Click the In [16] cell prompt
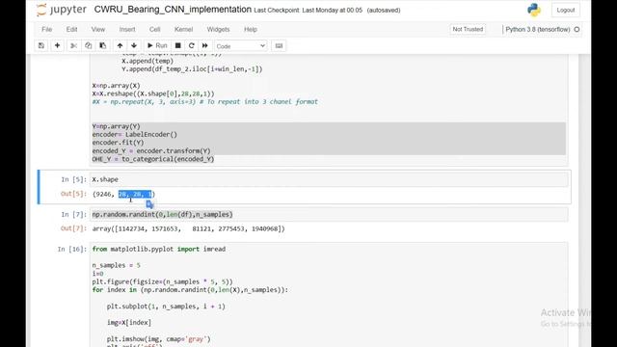The width and height of the screenshot is (617, 347). [71, 249]
